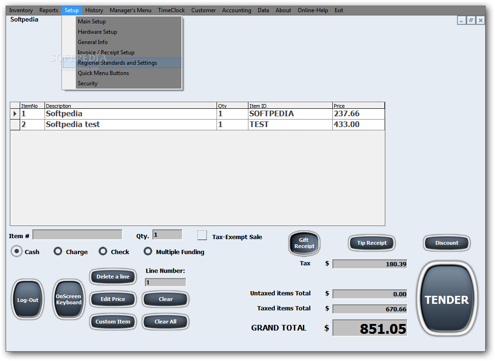
Task: Click the Custom Item button
Action: click(x=113, y=322)
